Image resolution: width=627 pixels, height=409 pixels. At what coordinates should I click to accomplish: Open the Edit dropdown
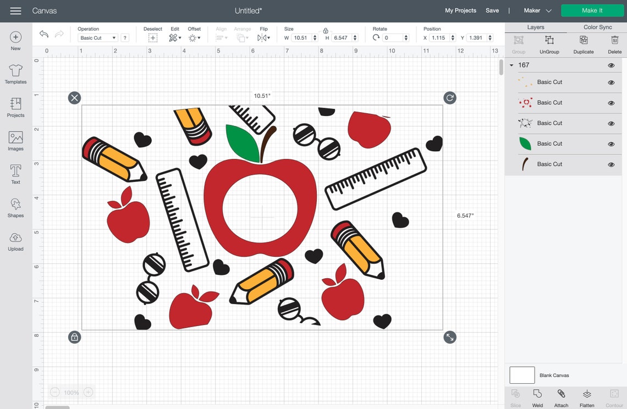coord(175,38)
